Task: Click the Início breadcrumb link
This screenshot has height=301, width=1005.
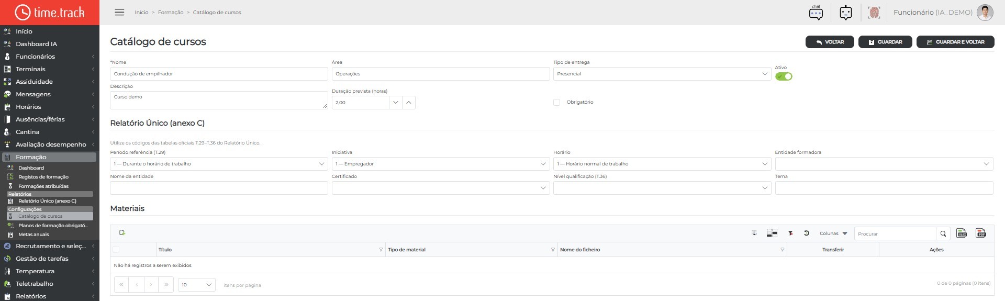Action: pos(141,13)
